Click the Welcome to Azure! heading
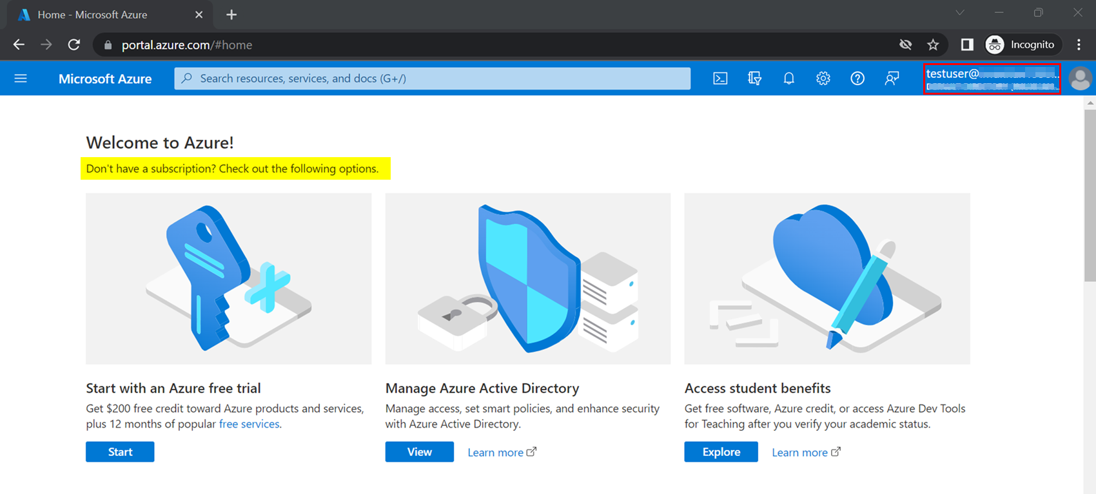Image resolution: width=1096 pixels, height=494 pixels. click(x=160, y=142)
